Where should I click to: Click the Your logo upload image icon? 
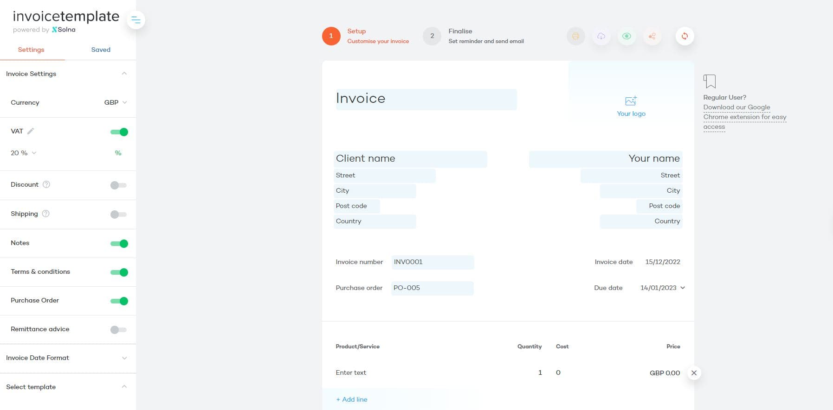[x=631, y=101]
